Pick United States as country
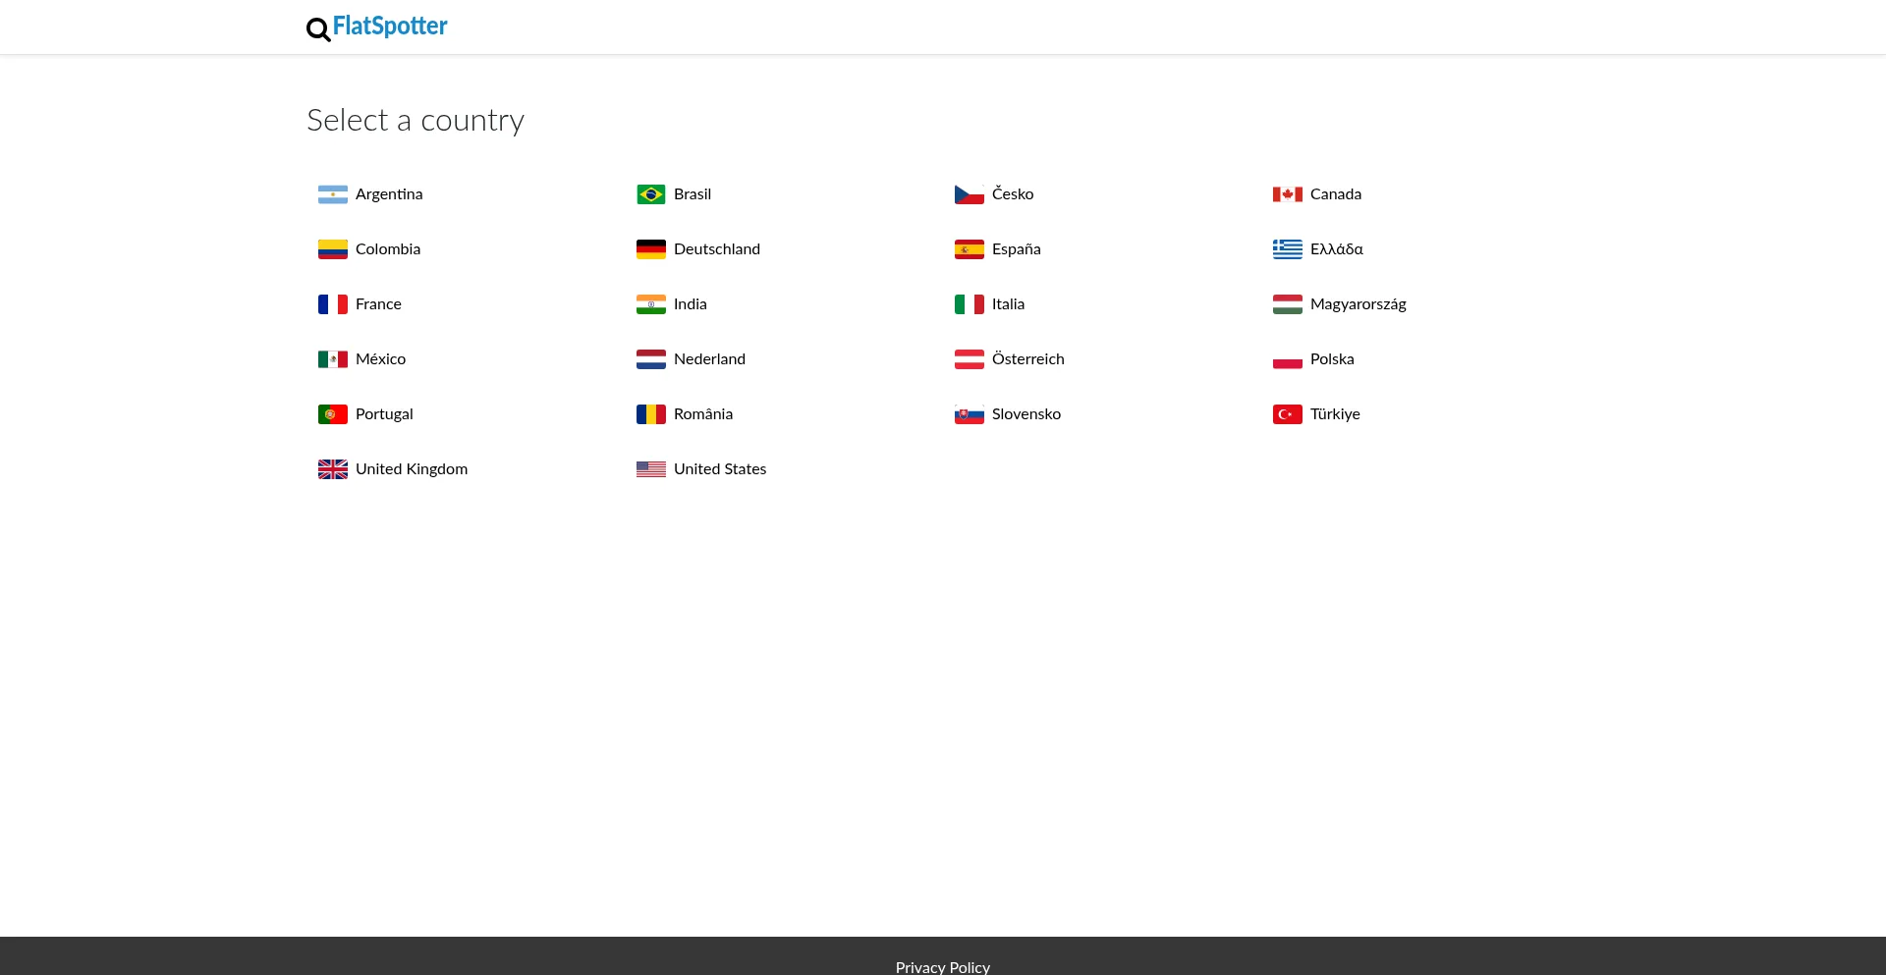 click(x=719, y=469)
